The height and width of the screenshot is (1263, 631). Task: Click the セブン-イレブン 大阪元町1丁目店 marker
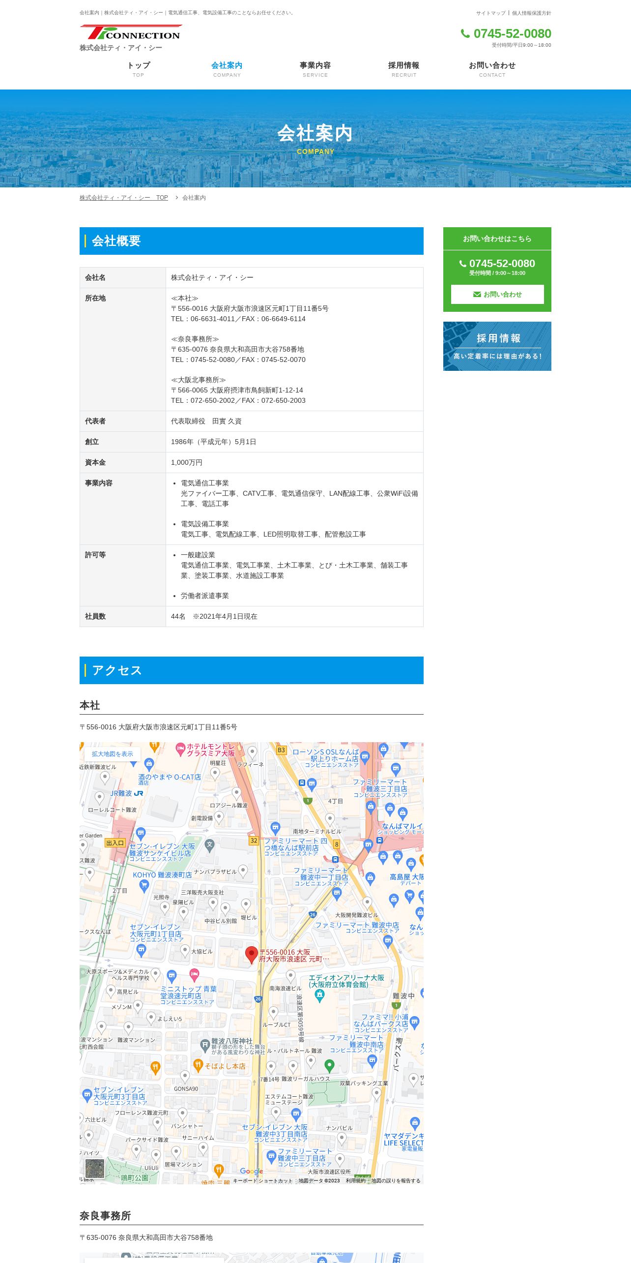(x=142, y=951)
